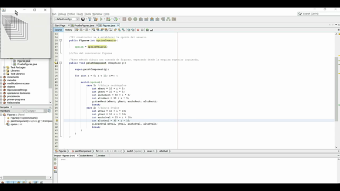
Task: Toggle Highlight Search in editor toolbar
Action: click(106, 30)
